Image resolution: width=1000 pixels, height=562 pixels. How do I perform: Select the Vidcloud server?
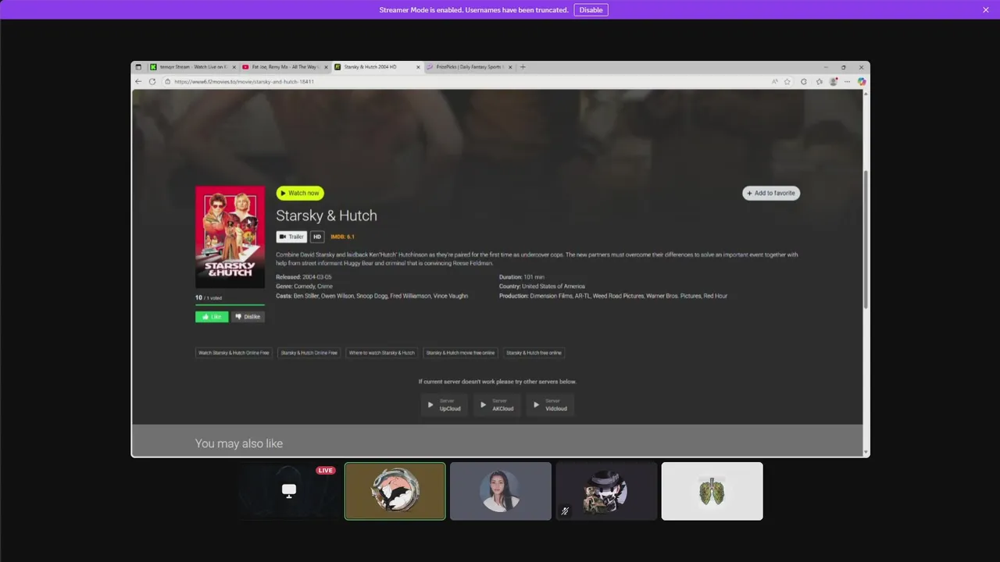550,405
